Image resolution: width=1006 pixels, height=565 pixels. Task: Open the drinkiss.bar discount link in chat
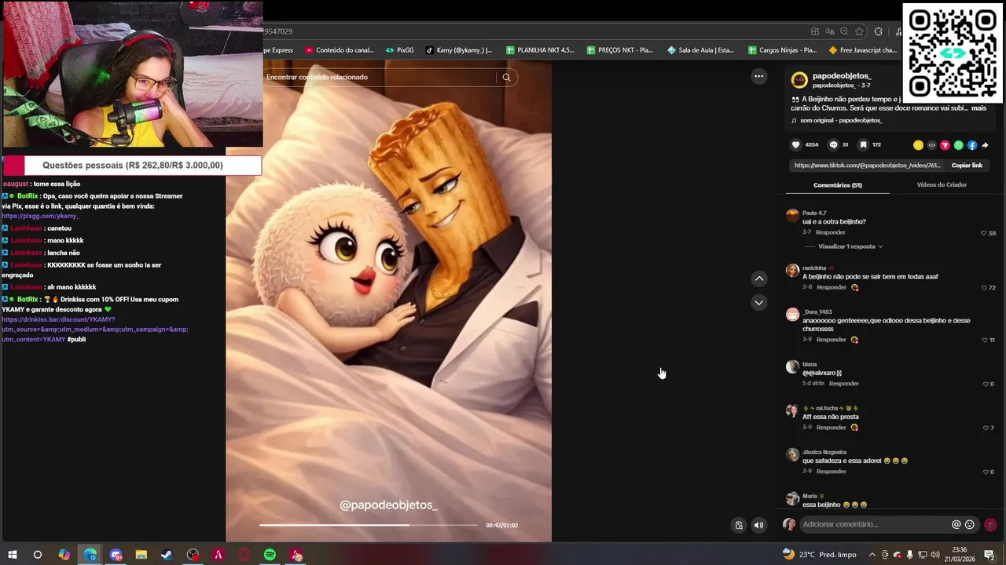94,330
